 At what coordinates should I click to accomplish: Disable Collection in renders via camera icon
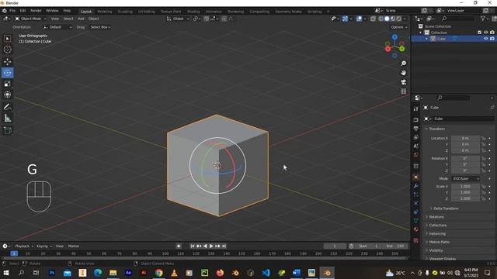(x=492, y=33)
